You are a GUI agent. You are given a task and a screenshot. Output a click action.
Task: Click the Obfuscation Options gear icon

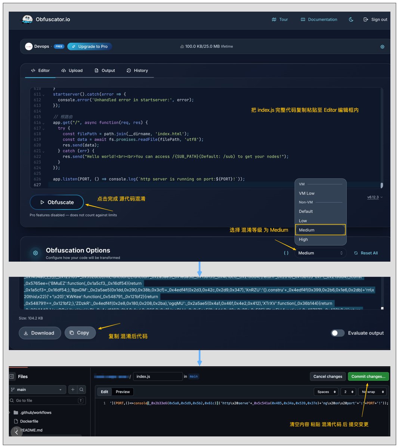[x=35, y=253]
